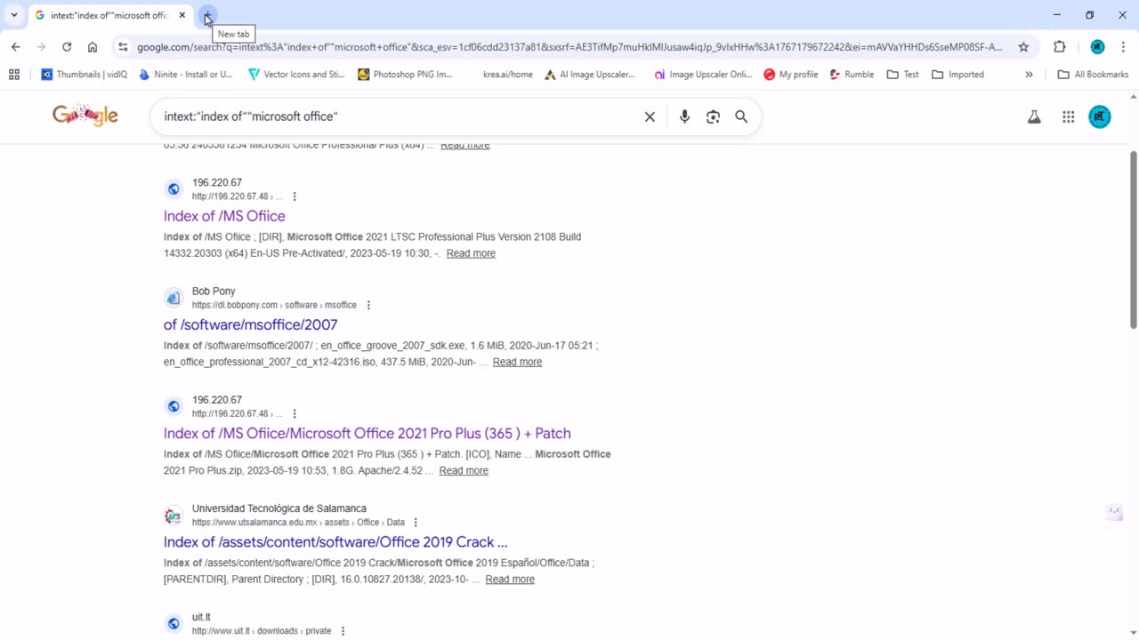This screenshot has width=1139, height=640.
Task: Open result Index of /MS Ofiice
Action: (x=224, y=216)
